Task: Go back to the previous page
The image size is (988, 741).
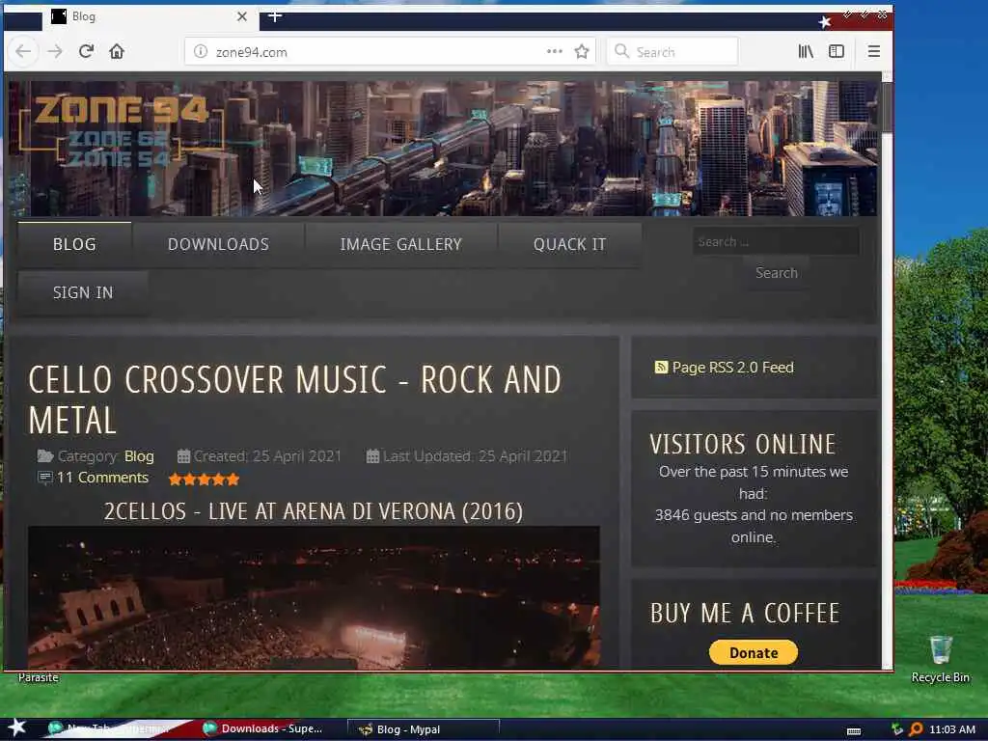Action: point(23,52)
